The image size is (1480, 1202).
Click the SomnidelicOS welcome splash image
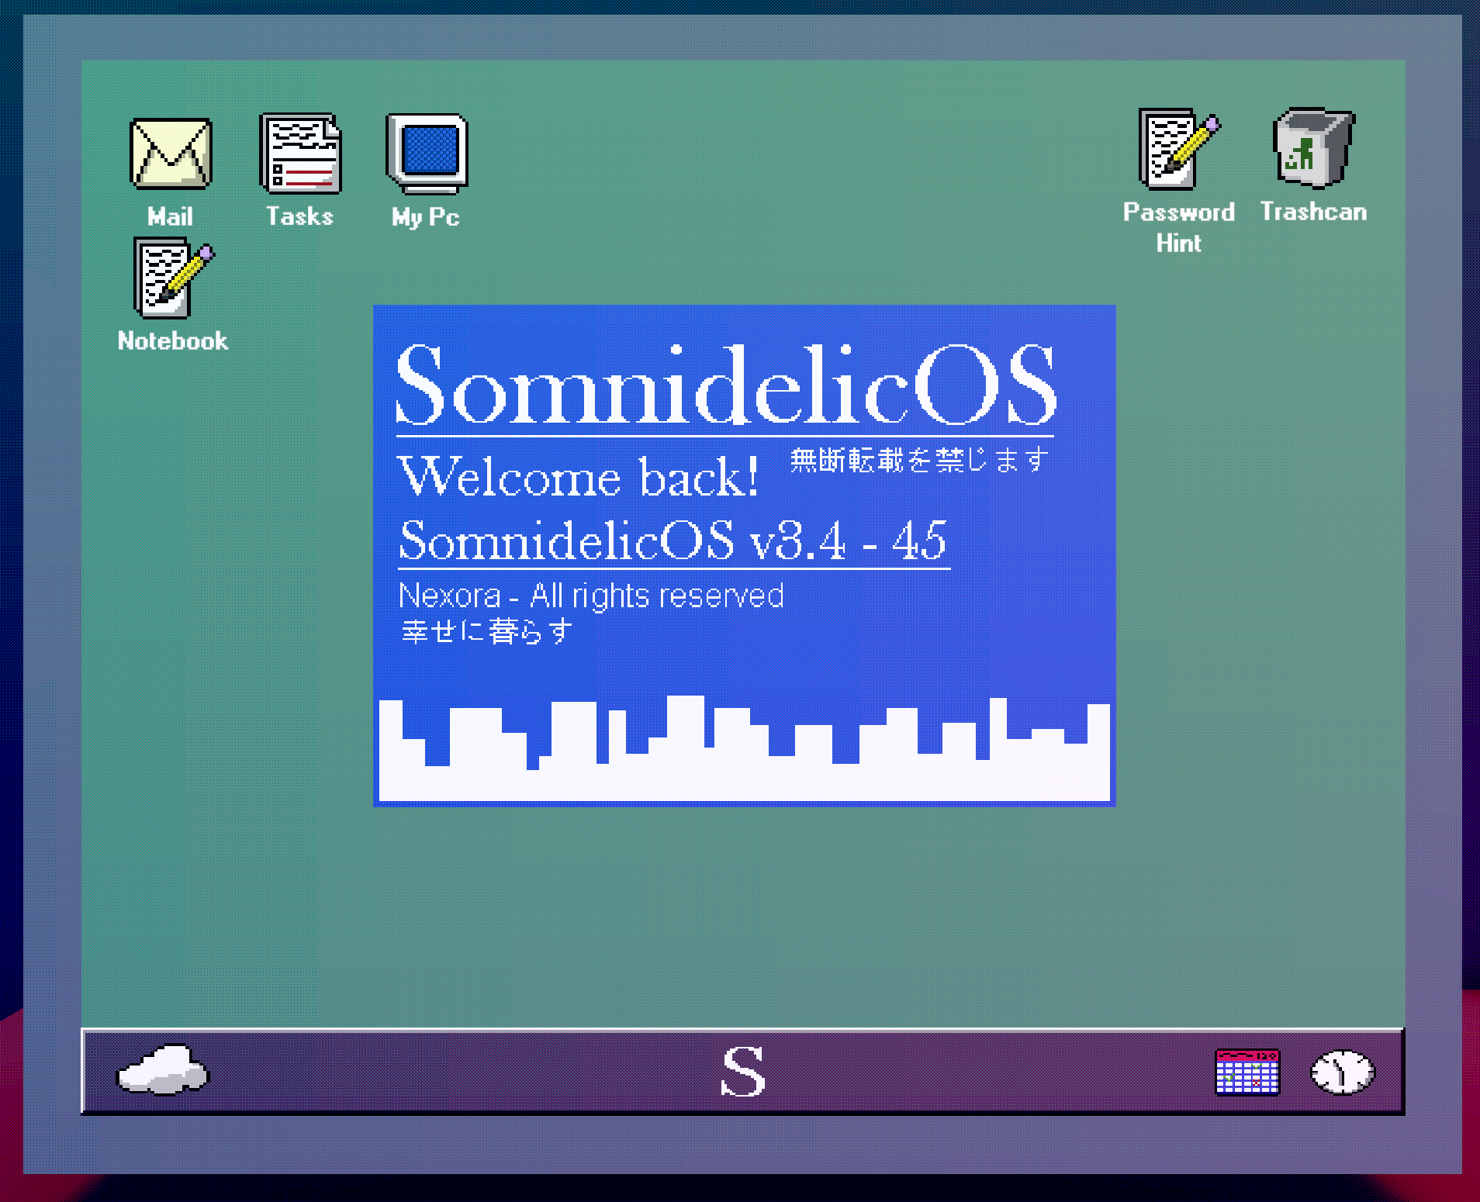click(745, 556)
